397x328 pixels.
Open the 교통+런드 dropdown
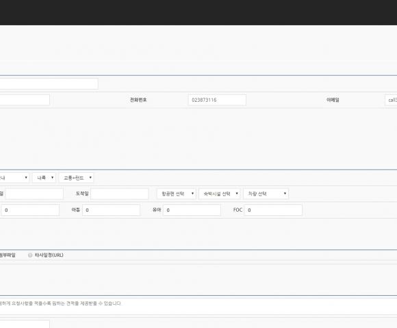click(76, 178)
